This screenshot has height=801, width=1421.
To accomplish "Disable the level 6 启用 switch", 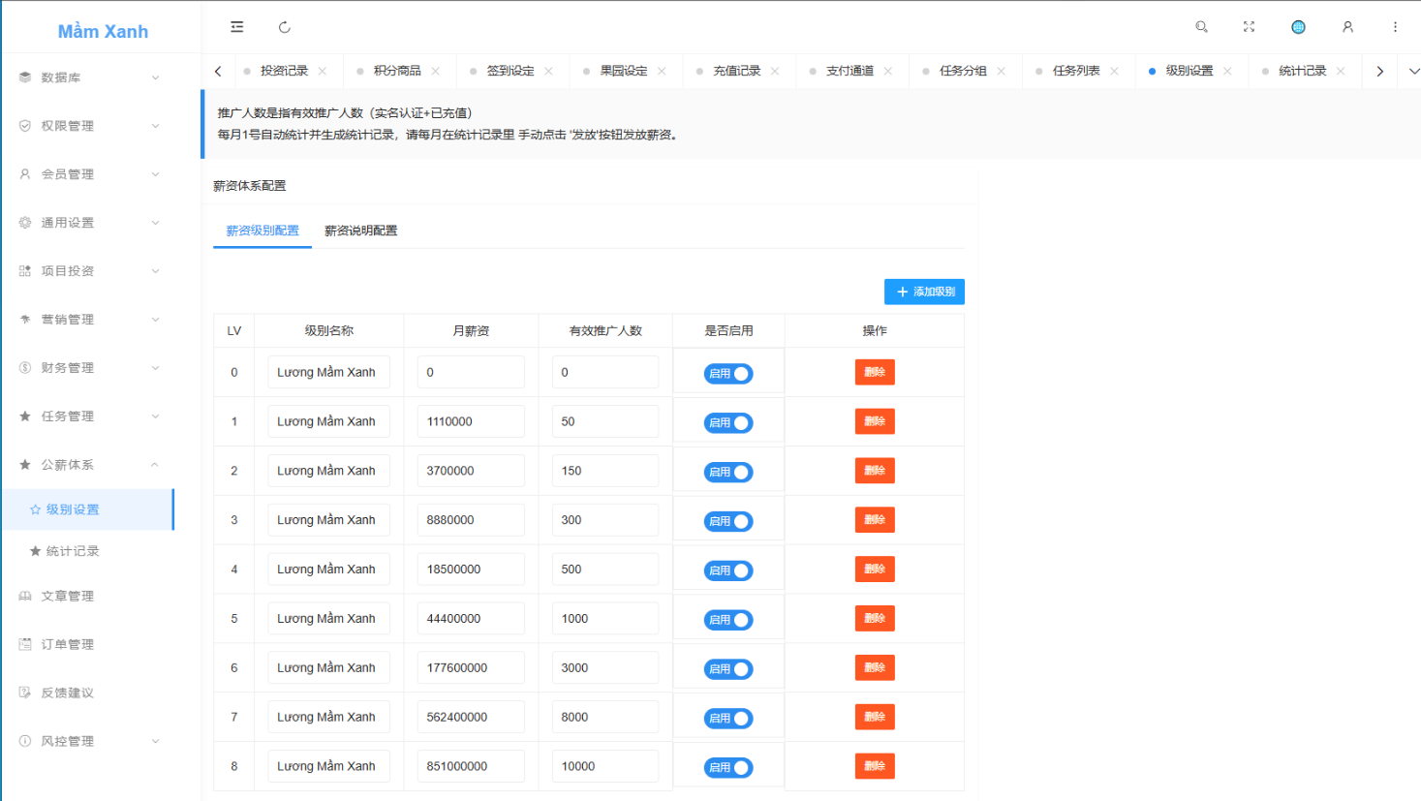I will click(728, 669).
